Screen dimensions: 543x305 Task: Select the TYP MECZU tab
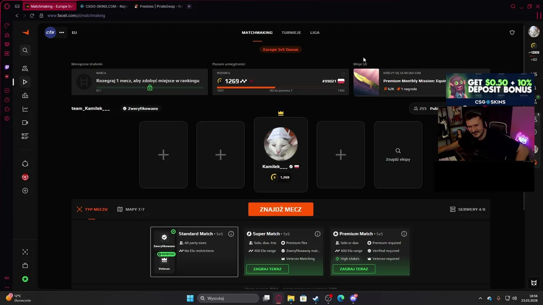point(92,209)
